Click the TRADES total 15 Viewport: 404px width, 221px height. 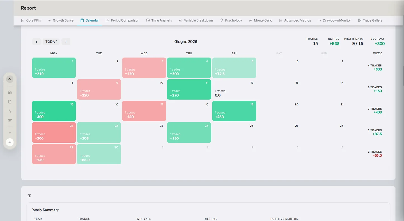[315, 43]
